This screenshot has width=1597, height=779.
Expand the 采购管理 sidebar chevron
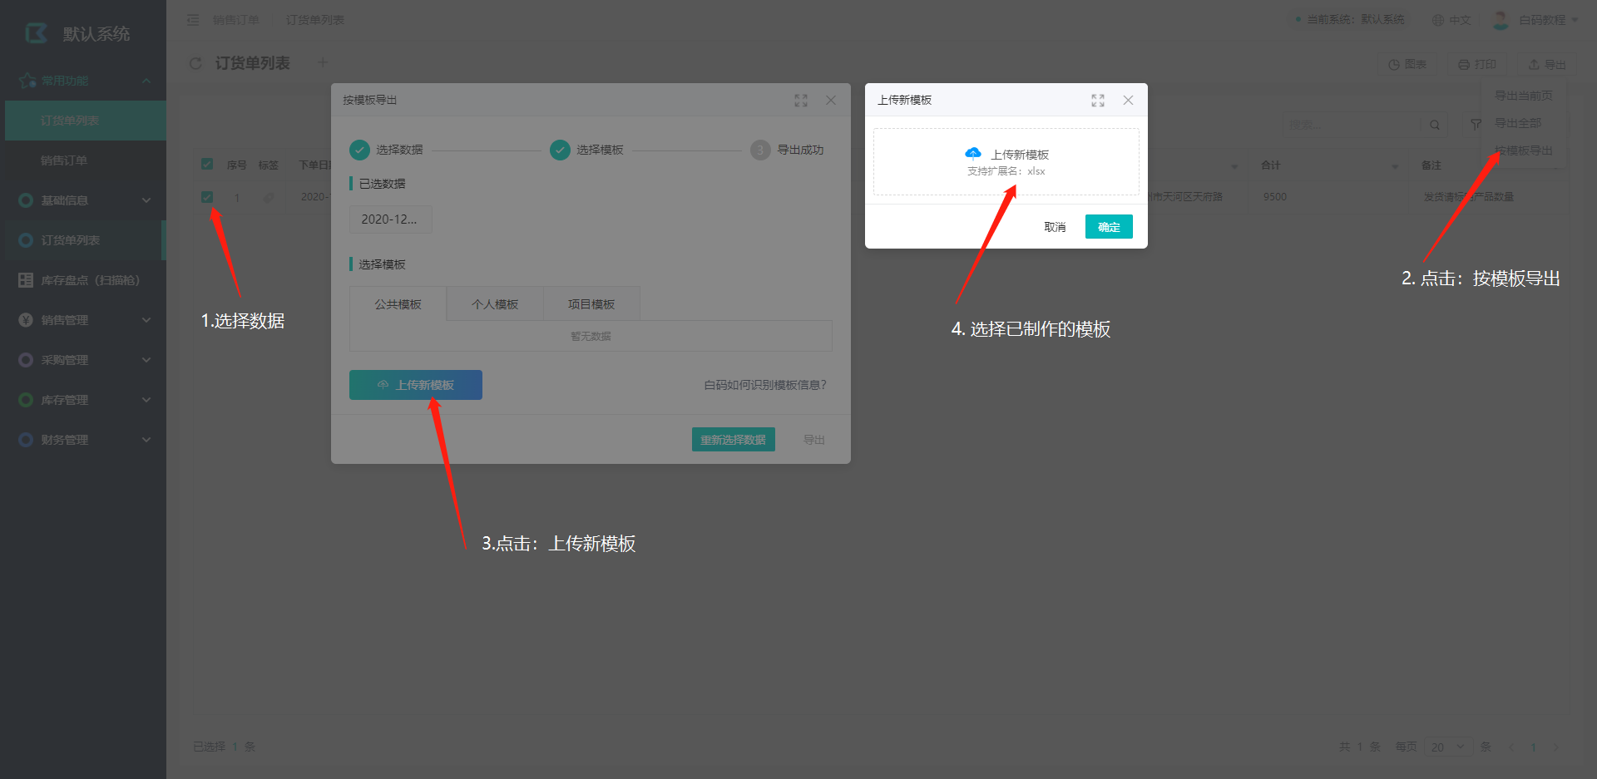click(146, 360)
